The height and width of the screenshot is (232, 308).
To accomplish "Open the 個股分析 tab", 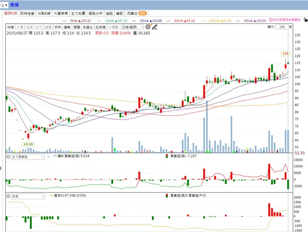I will click(95, 13).
